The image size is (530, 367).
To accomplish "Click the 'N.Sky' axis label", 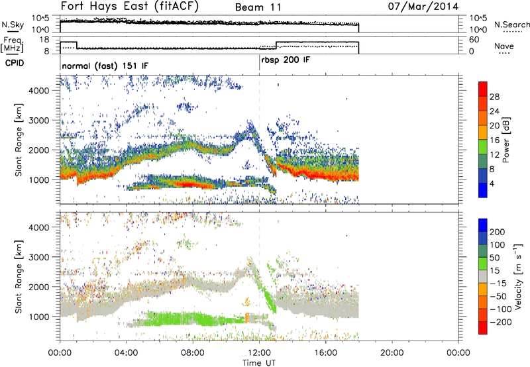I will [x=13, y=25].
